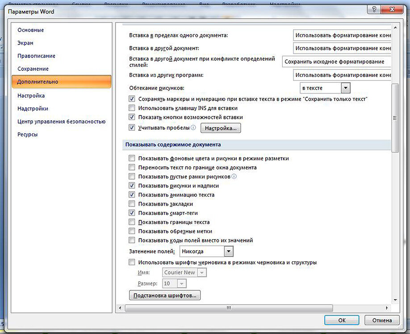Image resolution: width=410 pixels, height=334 pixels.
Task: Open the font Размер dropdown
Action: (182, 283)
